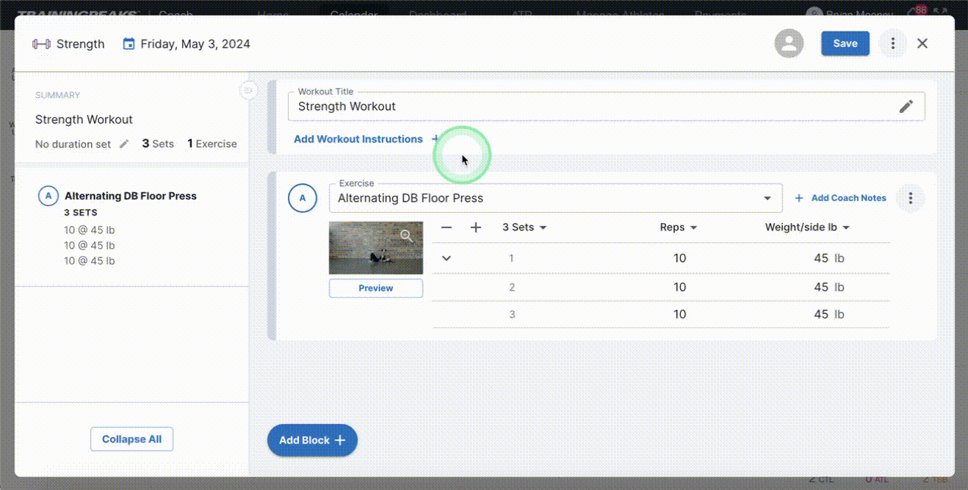Screen dimensions: 968x490
Task: Edit the workout title using the pencil icon
Action: coord(906,106)
